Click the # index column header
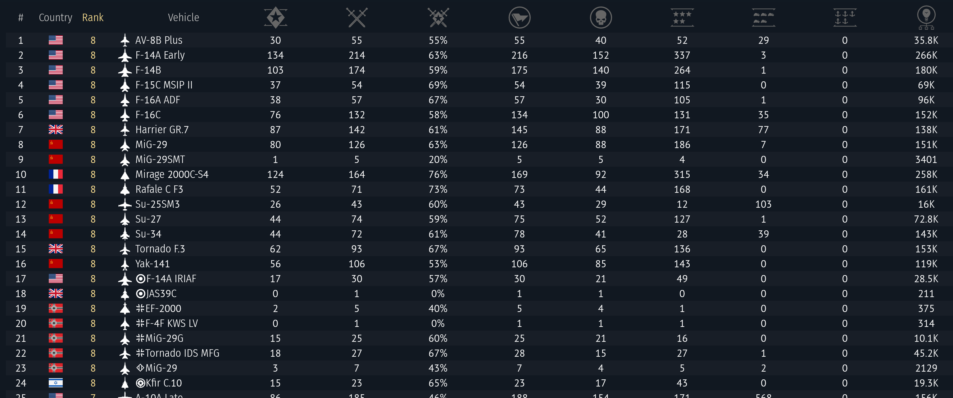This screenshot has width=953, height=398. [x=21, y=17]
